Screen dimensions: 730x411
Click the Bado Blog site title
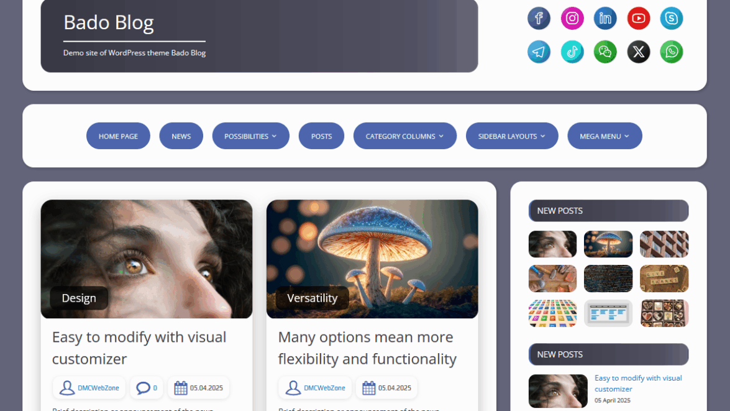tap(109, 23)
